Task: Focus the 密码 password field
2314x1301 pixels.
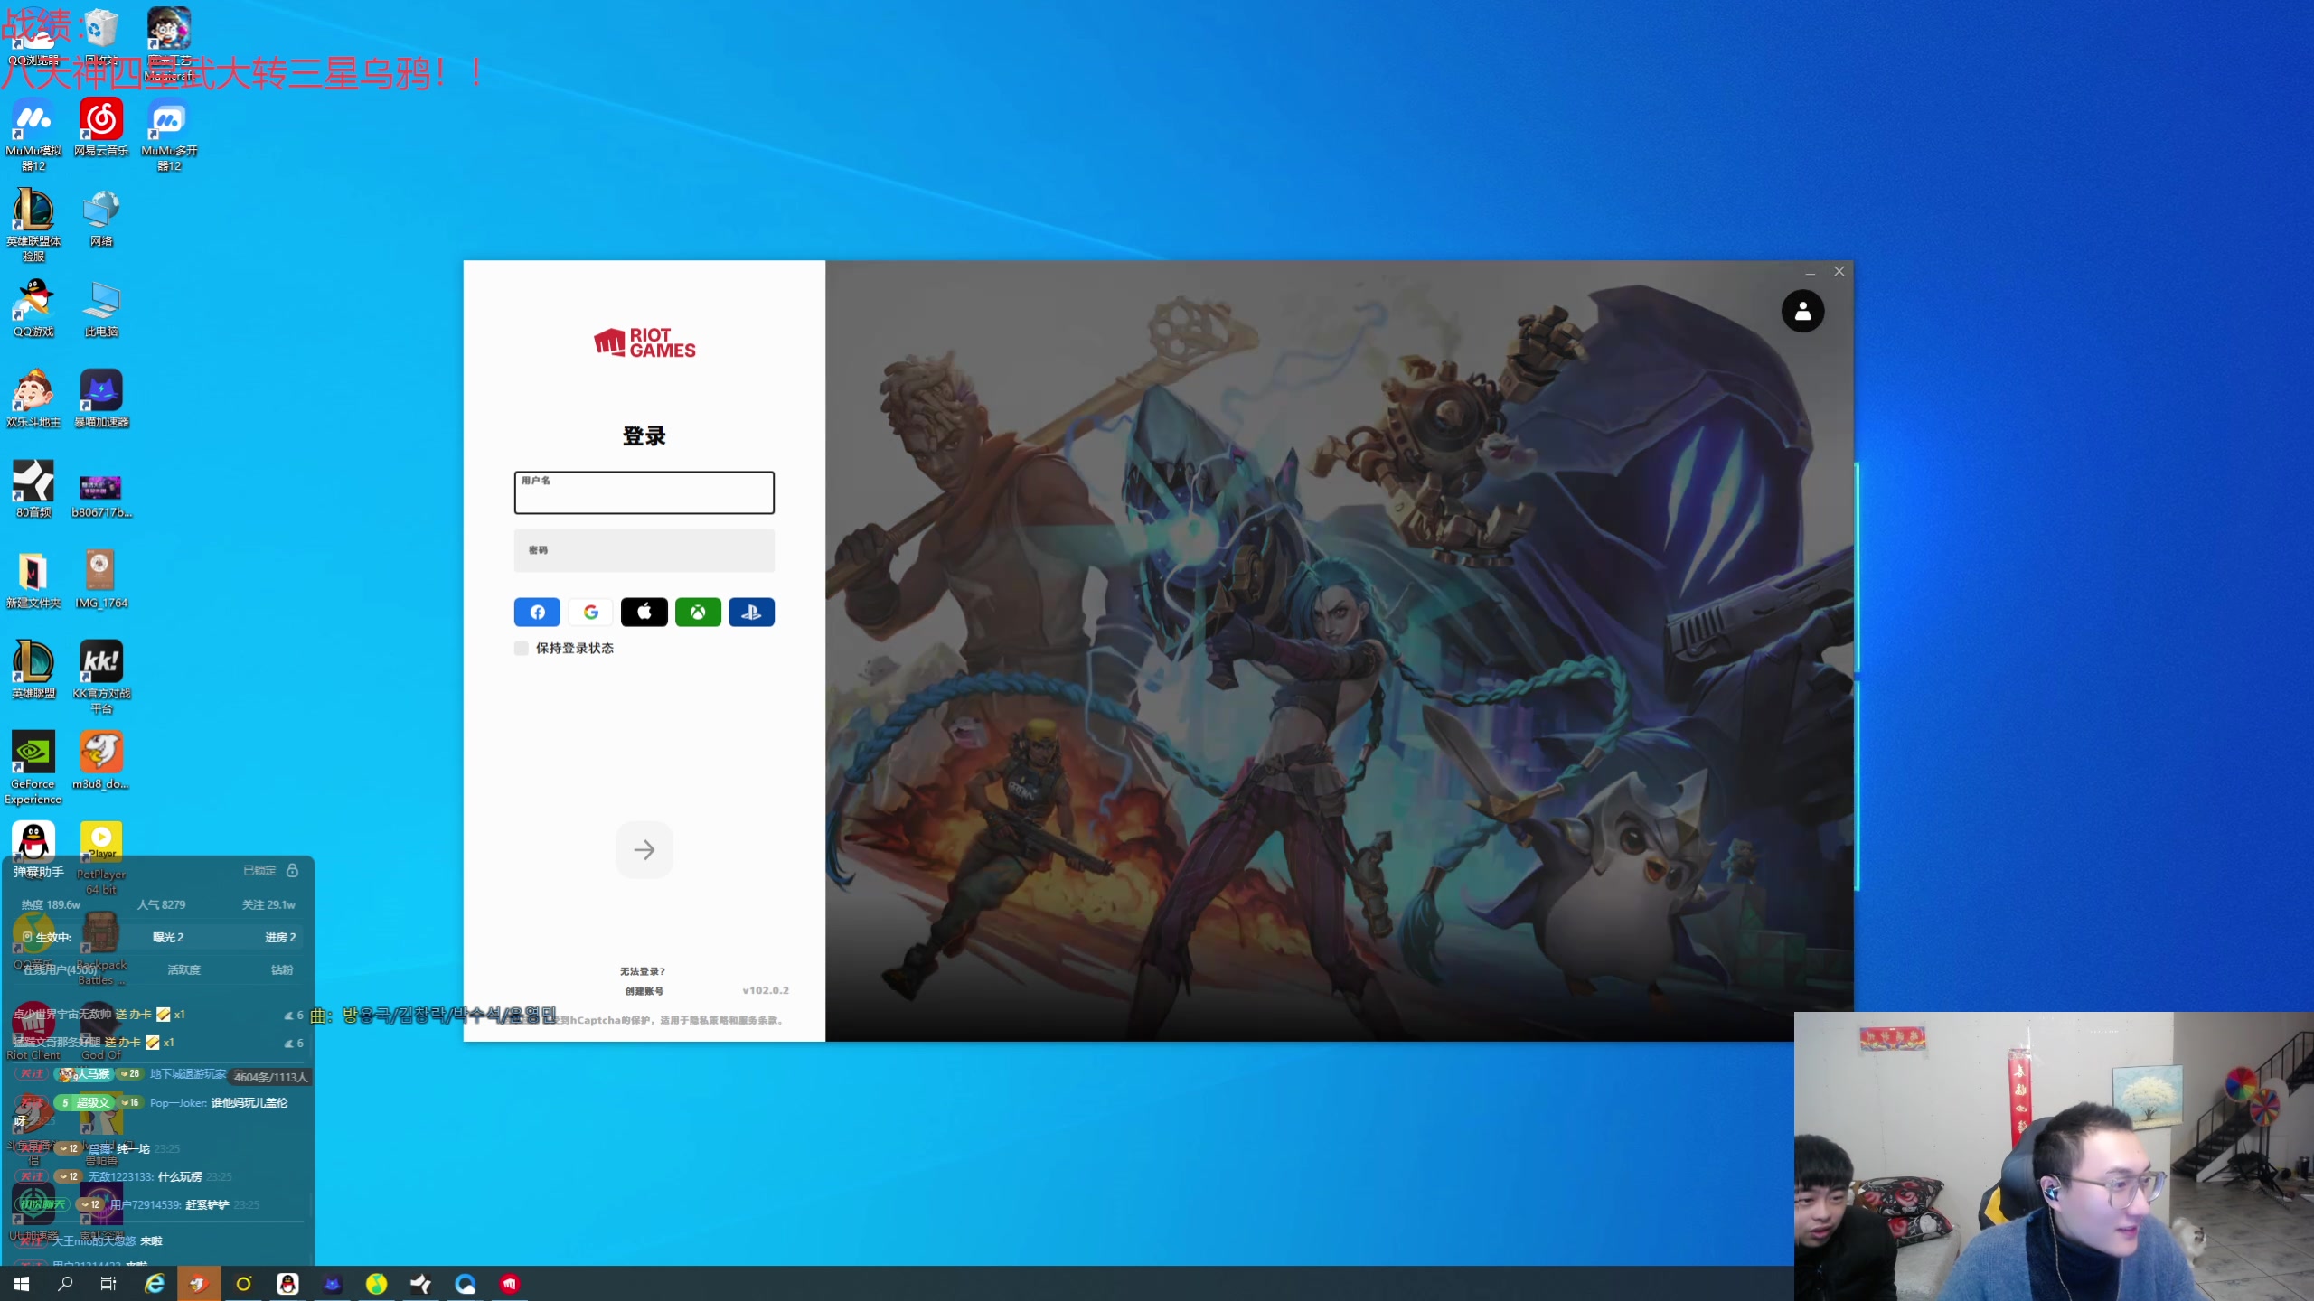Action: (x=644, y=550)
